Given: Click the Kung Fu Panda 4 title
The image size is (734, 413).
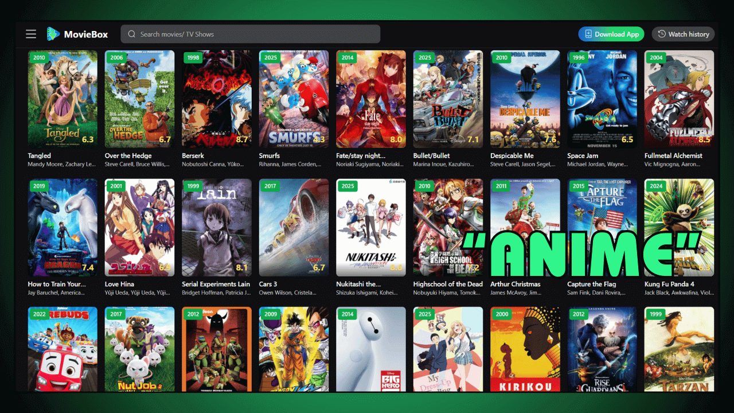Looking at the screenshot, I should coord(669,284).
